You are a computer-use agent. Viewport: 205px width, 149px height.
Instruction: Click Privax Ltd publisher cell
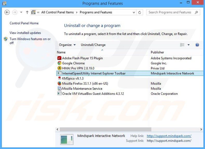158,68
